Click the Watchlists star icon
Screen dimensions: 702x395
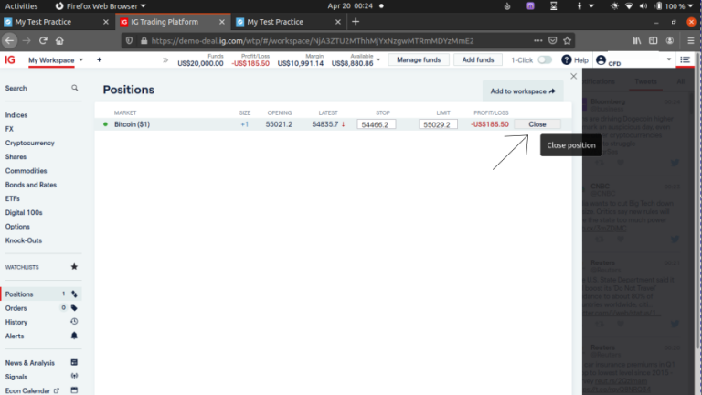[74, 266]
